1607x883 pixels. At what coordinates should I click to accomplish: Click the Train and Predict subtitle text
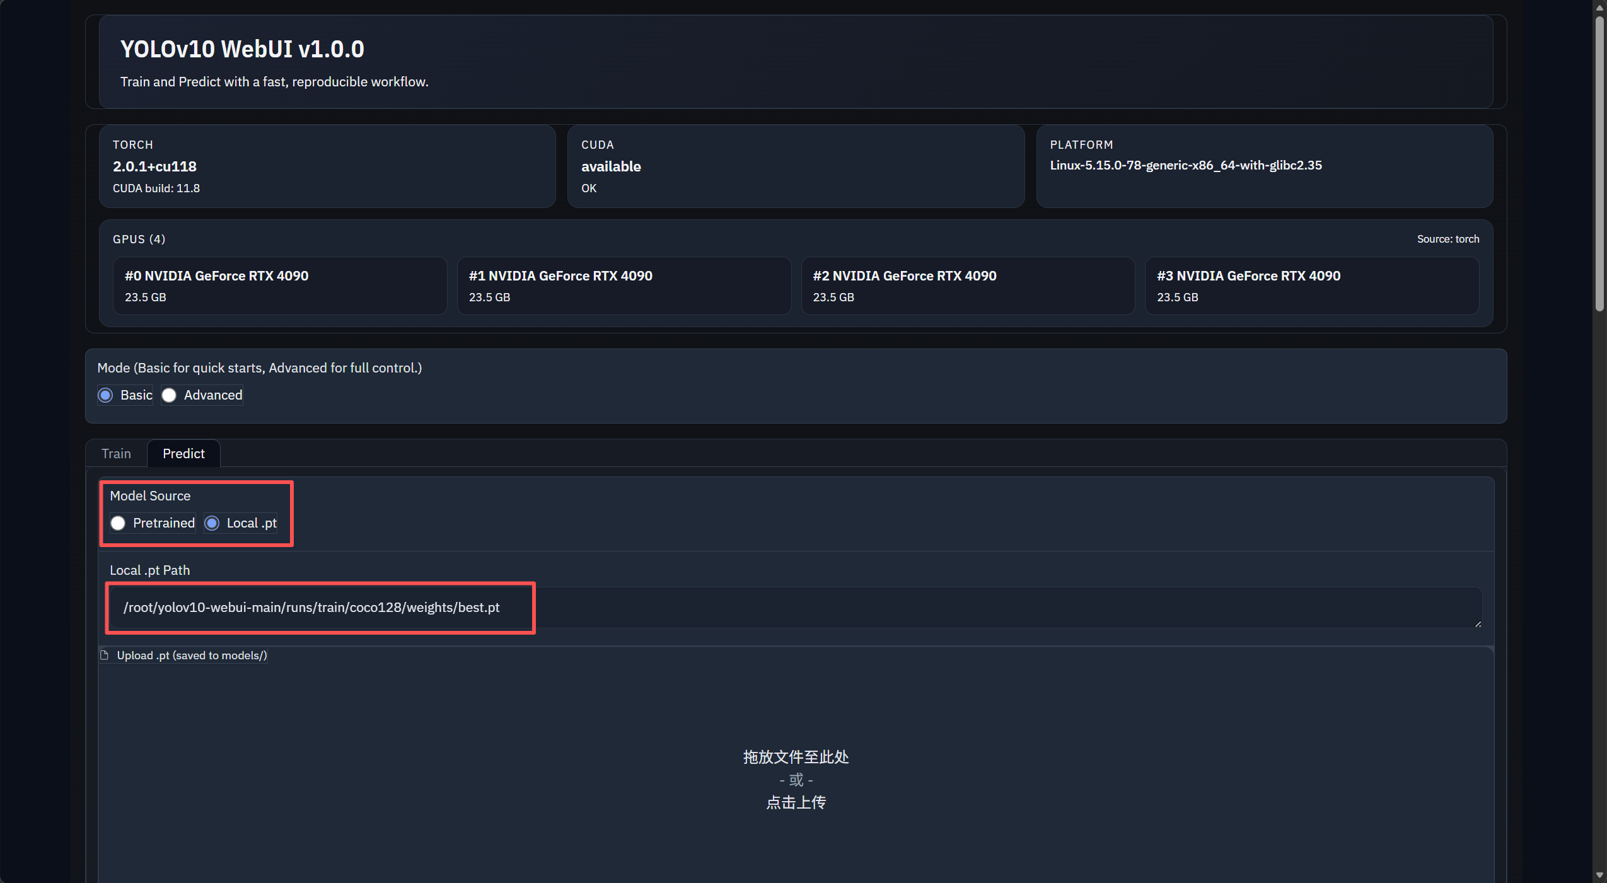pyautogui.click(x=274, y=82)
